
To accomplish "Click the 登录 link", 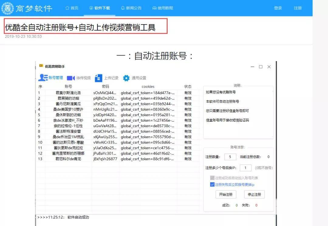I will click(x=278, y=8).
